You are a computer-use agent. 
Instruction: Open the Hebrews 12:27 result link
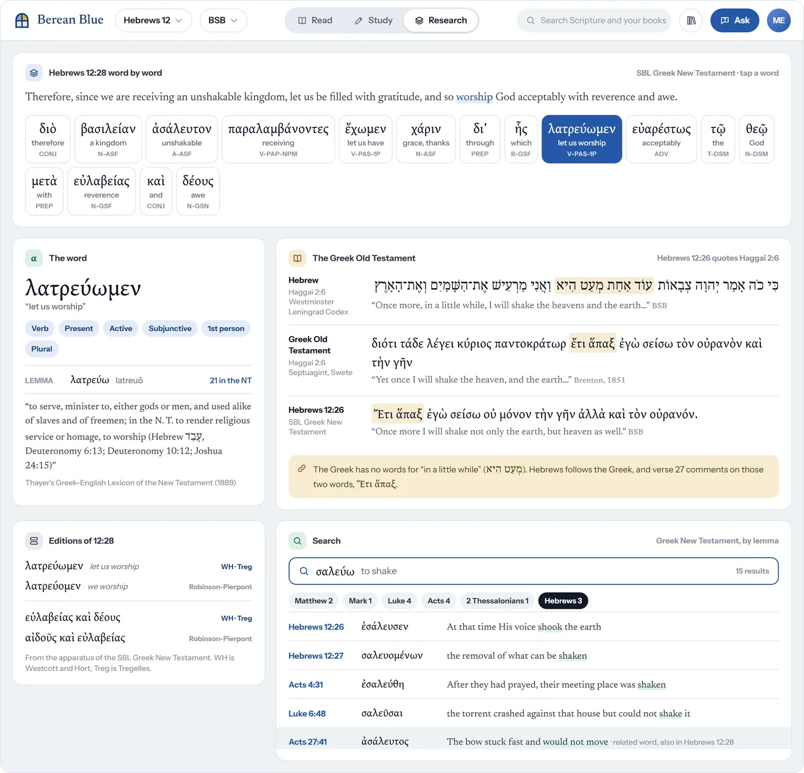click(316, 656)
